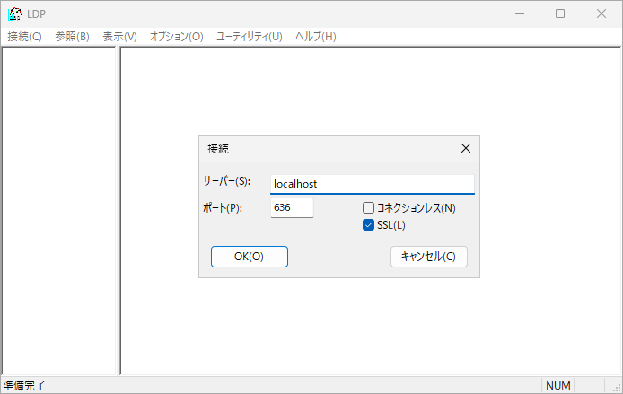Show the ヘルプ(H) menu
Image resolution: width=623 pixels, height=394 pixels.
tap(315, 37)
